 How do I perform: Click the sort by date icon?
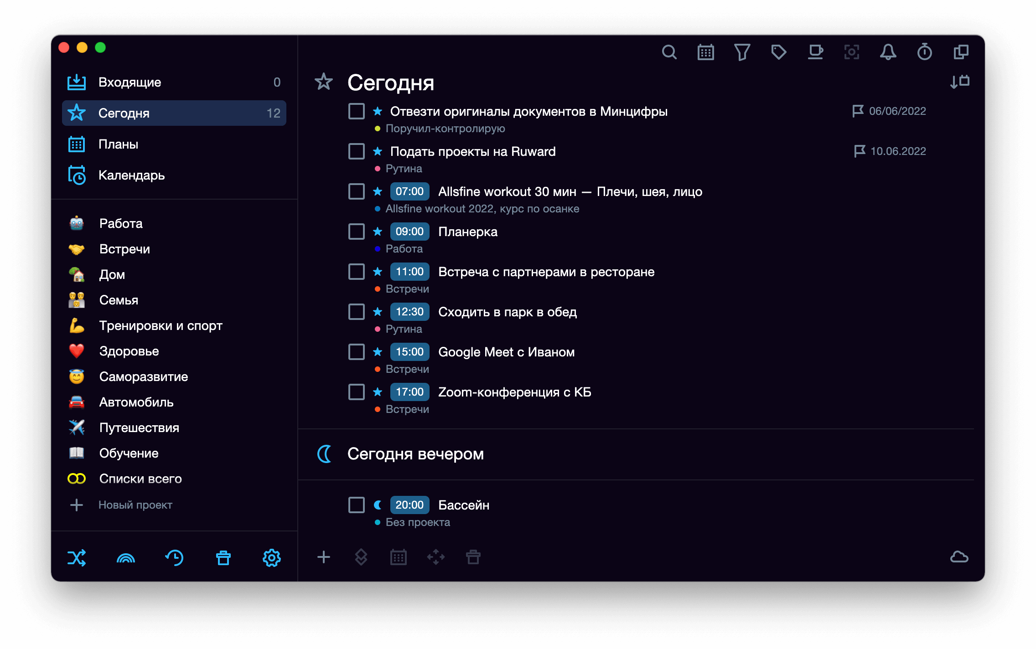click(959, 82)
